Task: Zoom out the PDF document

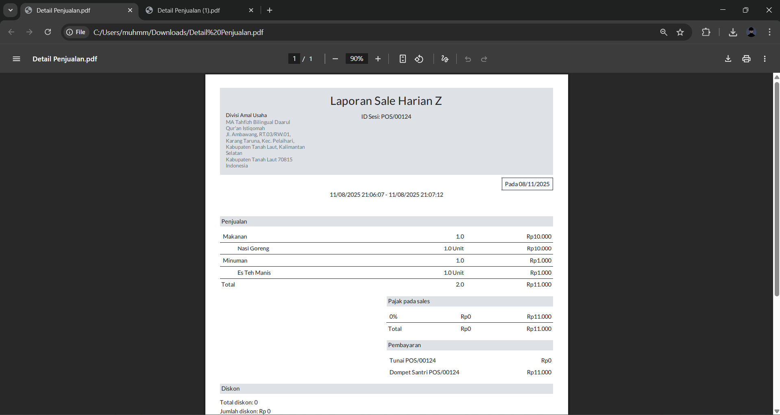Action: 335,59
